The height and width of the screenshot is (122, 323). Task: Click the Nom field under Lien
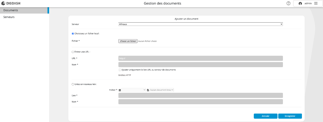click(201, 102)
